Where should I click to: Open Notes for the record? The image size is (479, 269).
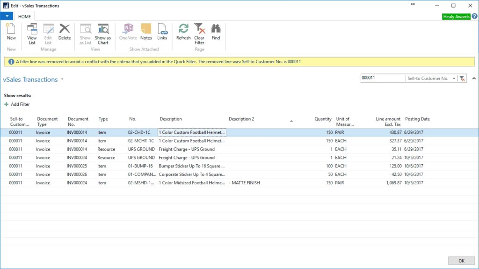point(146,32)
